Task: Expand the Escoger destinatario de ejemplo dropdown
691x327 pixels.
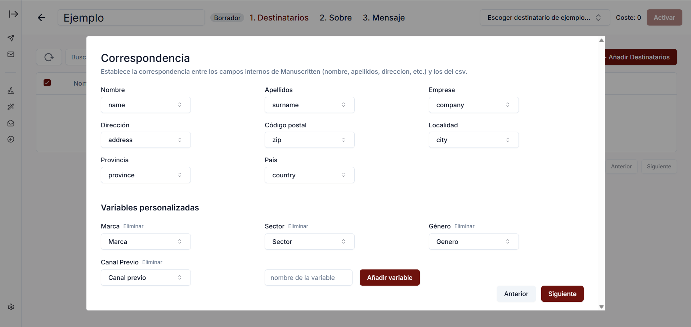Action: [544, 17]
